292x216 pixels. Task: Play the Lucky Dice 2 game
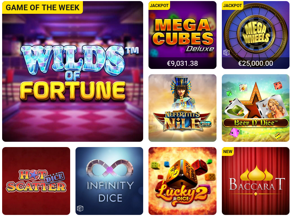click(182, 181)
